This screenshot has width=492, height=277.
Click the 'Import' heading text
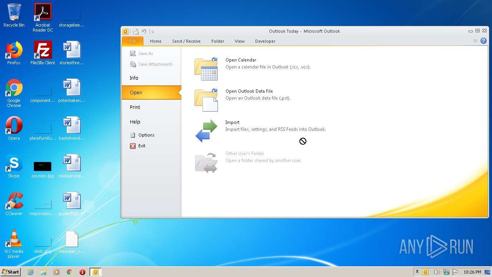(232, 122)
